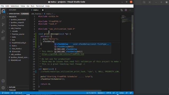Click the minimap code preview
This screenshot has width=169, height=95.
tap(126, 19)
